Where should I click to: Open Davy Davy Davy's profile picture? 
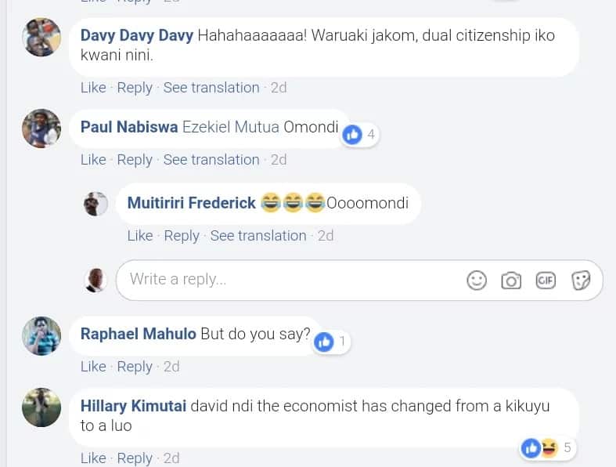41,37
